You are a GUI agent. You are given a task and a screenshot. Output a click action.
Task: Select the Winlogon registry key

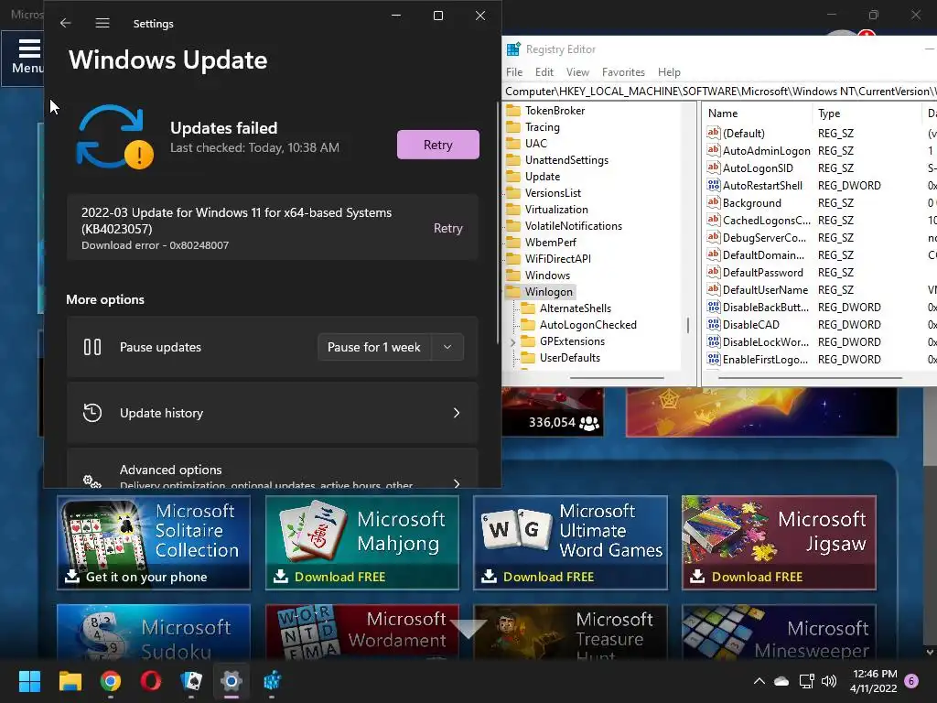tap(548, 292)
